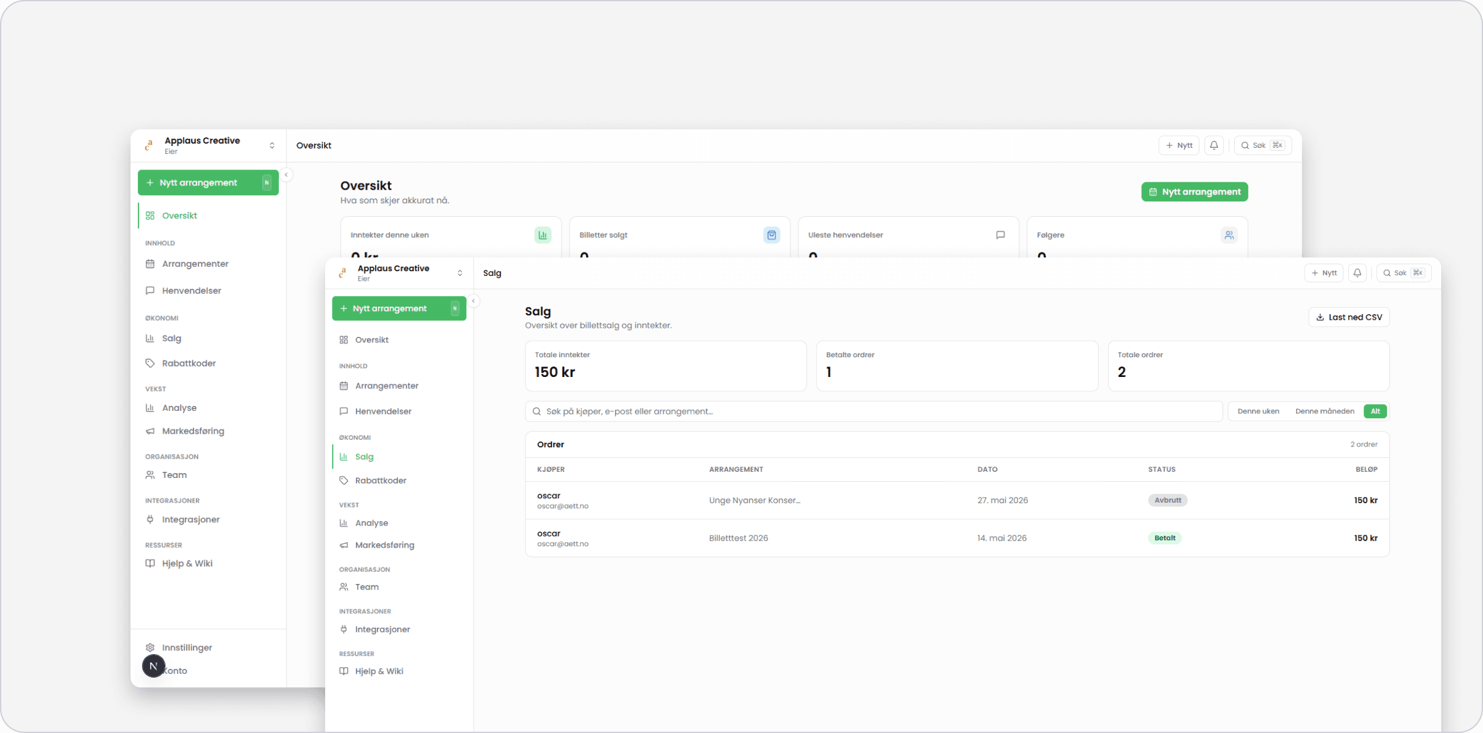Click the Henvendelser chat icon in the Oversikt sidebar
Screen dimensions: 1483x733
150,291
